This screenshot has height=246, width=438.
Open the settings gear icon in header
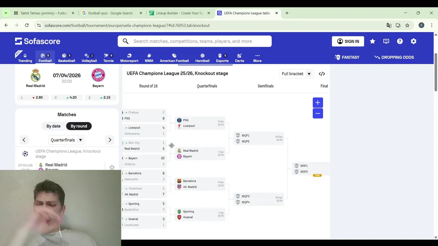point(414,41)
